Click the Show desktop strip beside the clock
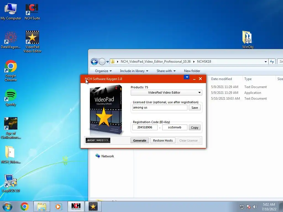Image resolution: width=283 pixels, height=212 pixels. (281, 206)
